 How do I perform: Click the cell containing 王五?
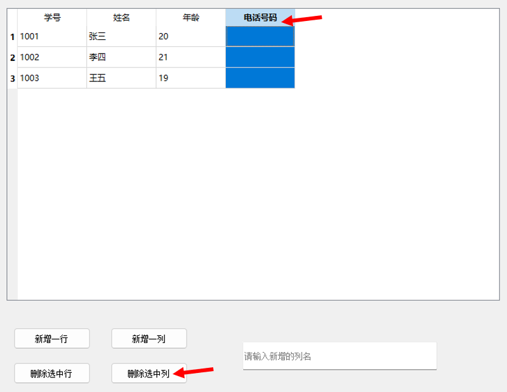[121, 78]
